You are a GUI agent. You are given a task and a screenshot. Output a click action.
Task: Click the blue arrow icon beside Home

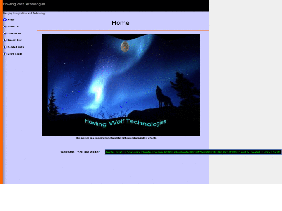pos(5,20)
